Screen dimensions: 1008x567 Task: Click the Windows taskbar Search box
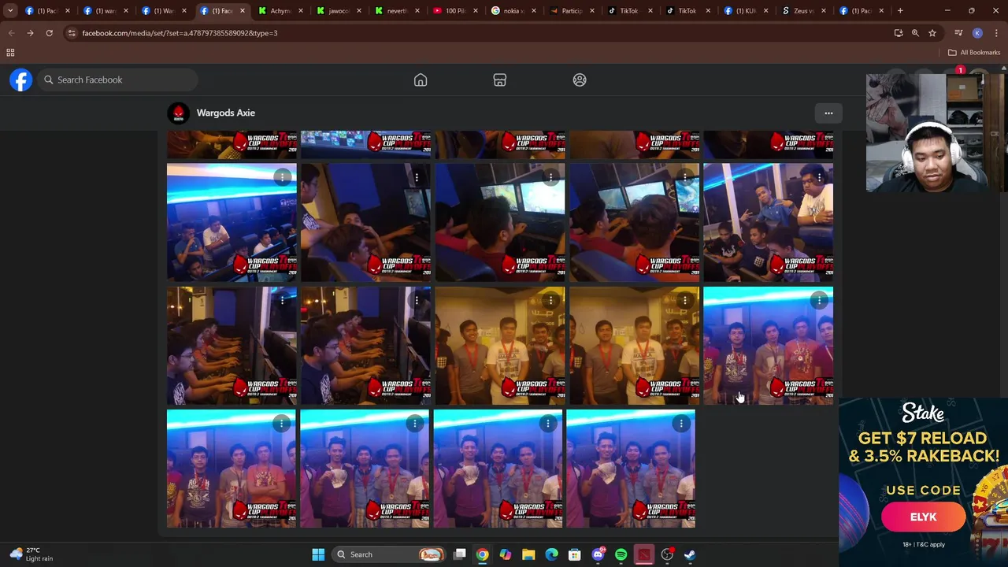pyautogui.click(x=389, y=554)
